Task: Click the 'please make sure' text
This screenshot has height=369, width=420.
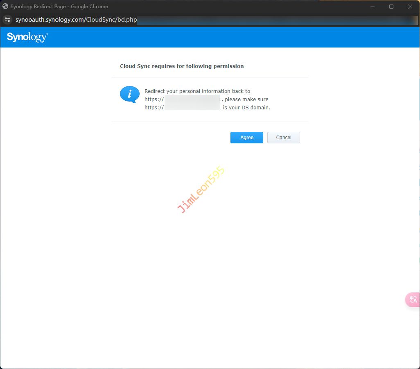Action: (246, 100)
